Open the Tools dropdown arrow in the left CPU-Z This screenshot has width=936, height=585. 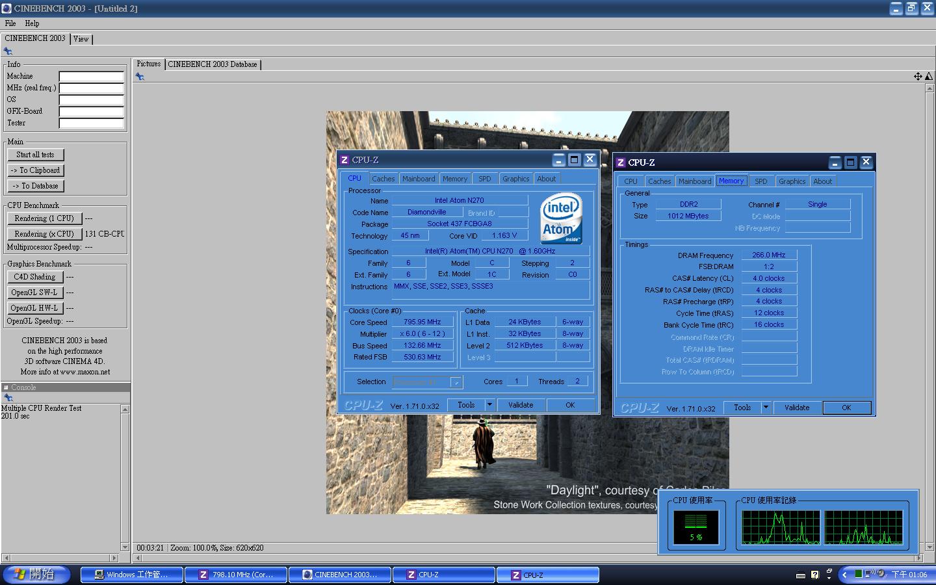[489, 405]
